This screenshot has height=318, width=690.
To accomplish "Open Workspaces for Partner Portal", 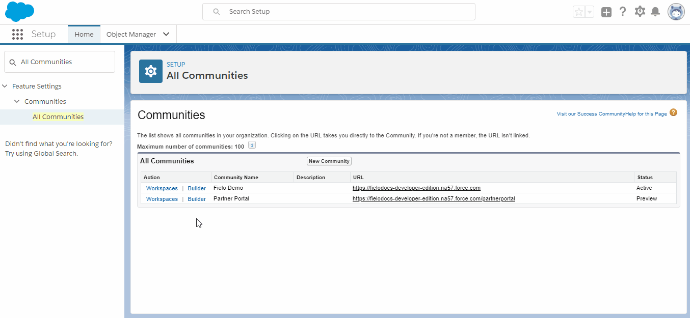I will pyautogui.click(x=162, y=199).
